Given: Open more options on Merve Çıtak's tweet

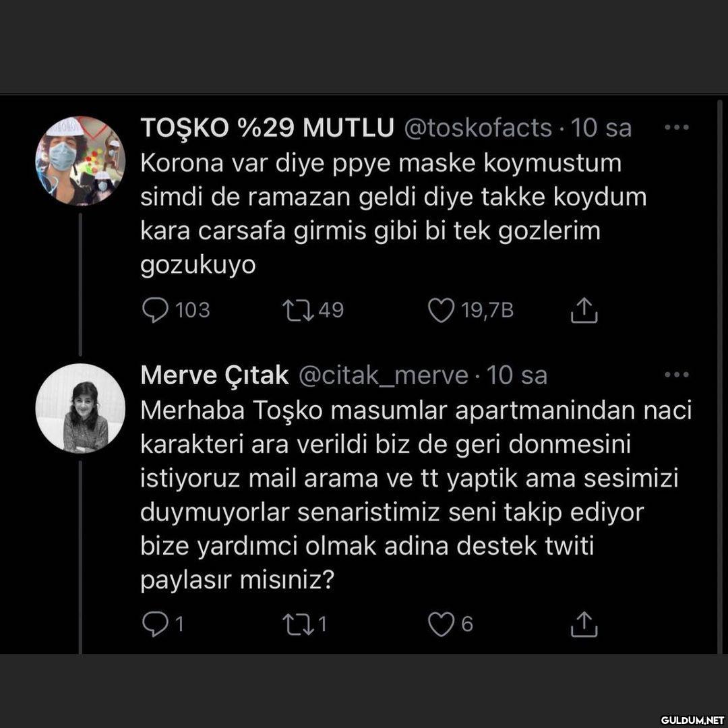Looking at the screenshot, I should 676,374.
